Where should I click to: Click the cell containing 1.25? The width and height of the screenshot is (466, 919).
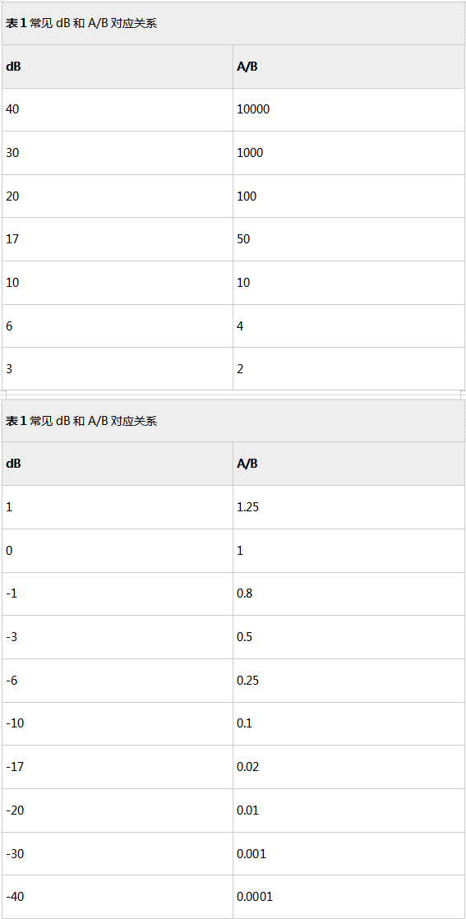click(x=348, y=507)
